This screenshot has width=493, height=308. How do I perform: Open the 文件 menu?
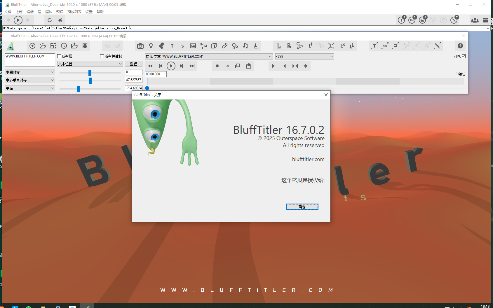(8, 12)
